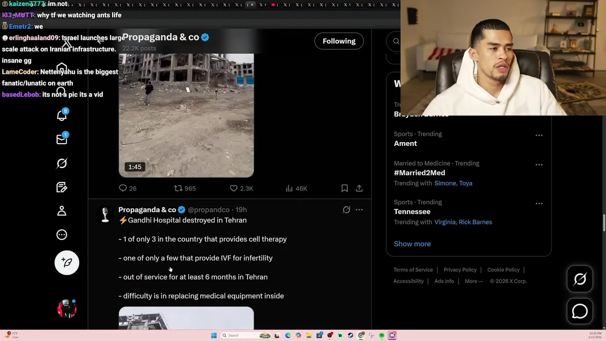Open the taskbar clock showing 10:43 PM
606x341 pixels.
(595, 335)
